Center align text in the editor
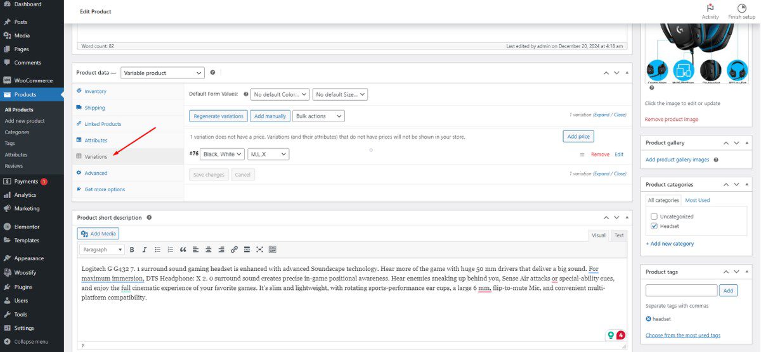The height and width of the screenshot is (352, 761). click(208, 249)
